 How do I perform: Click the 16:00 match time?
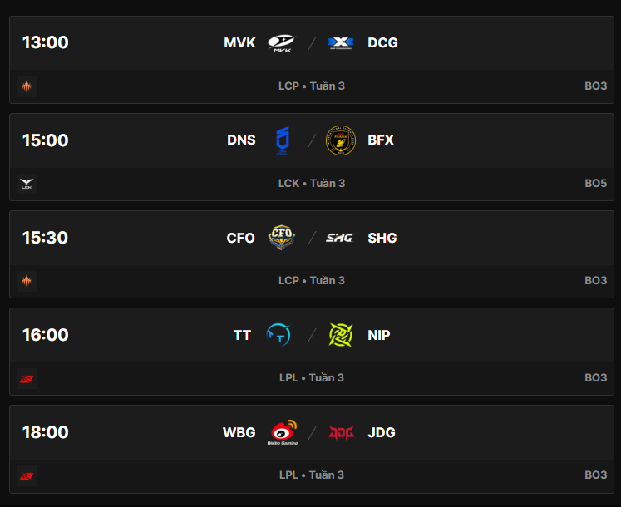click(x=46, y=335)
